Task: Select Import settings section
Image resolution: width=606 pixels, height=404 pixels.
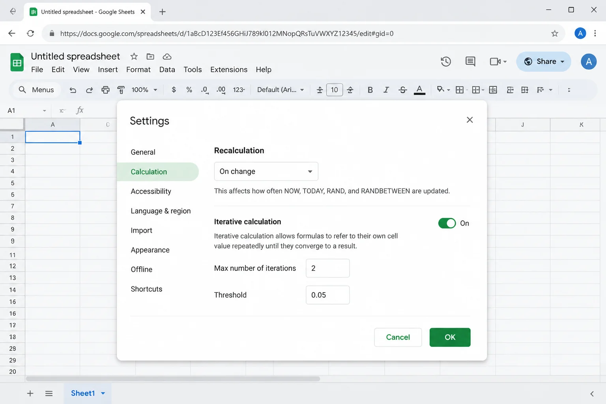Action: click(141, 230)
